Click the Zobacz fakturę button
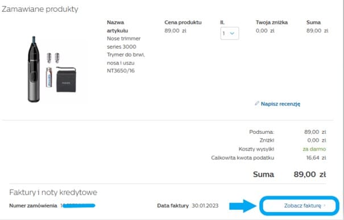344x220 pixels. [x=299, y=206]
